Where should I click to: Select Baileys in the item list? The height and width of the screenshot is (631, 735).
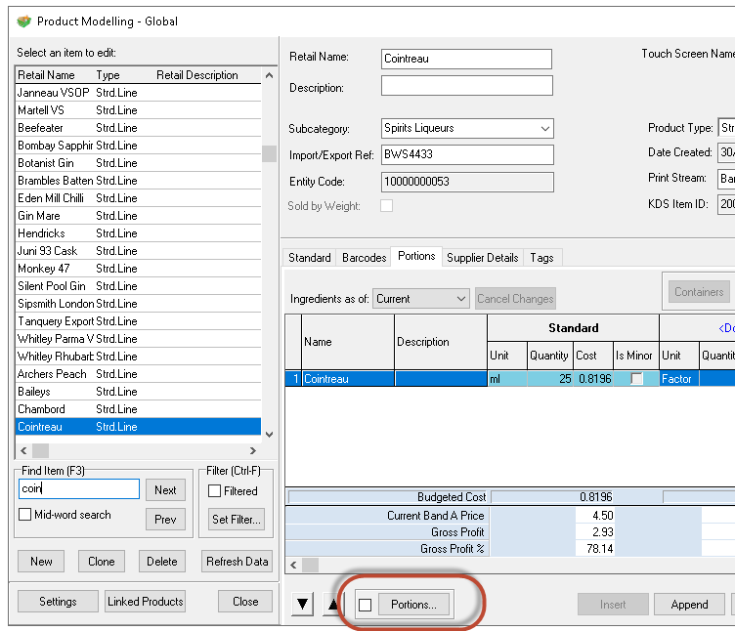pos(138,392)
